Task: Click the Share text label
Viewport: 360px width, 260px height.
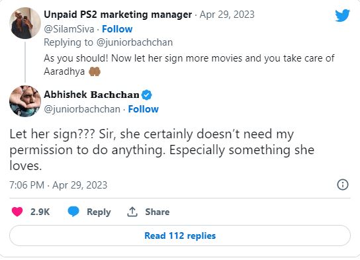Action: pyautogui.click(x=157, y=212)
